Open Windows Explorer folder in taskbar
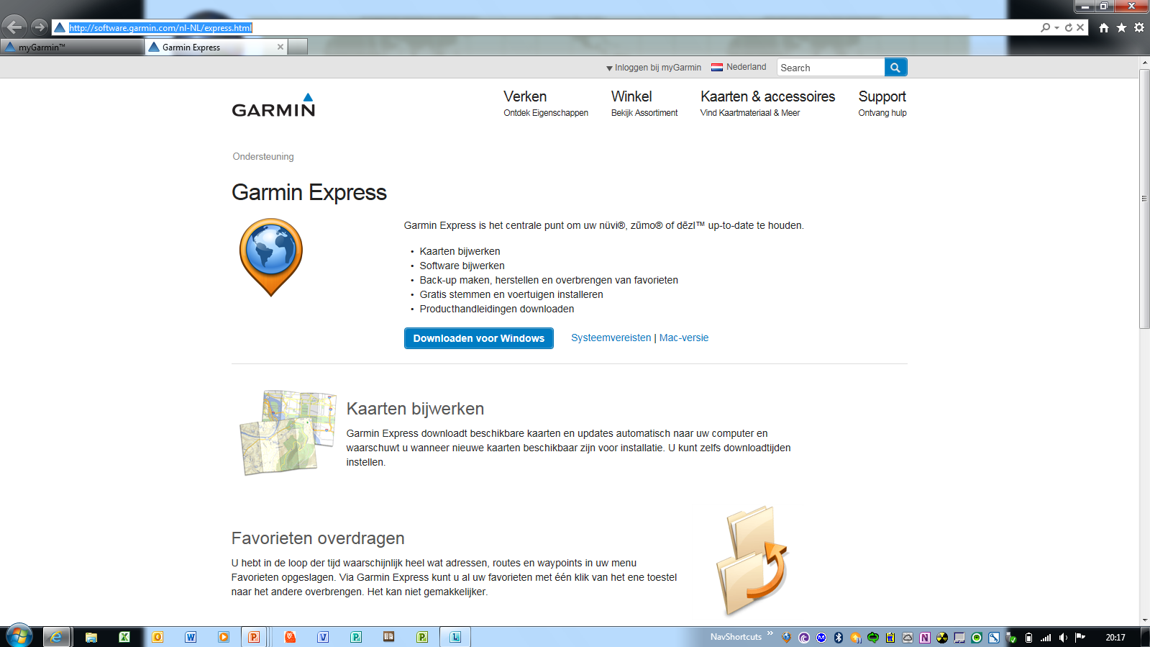This screenshot has height=647, width=1150. [91, 637]
